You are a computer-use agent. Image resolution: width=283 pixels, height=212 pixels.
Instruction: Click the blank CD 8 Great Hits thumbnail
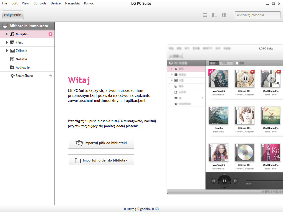coord(245,153)
